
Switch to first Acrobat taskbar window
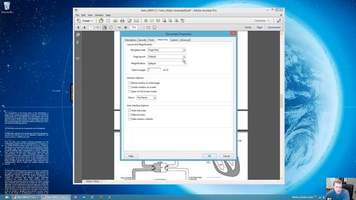coord(27,197)
